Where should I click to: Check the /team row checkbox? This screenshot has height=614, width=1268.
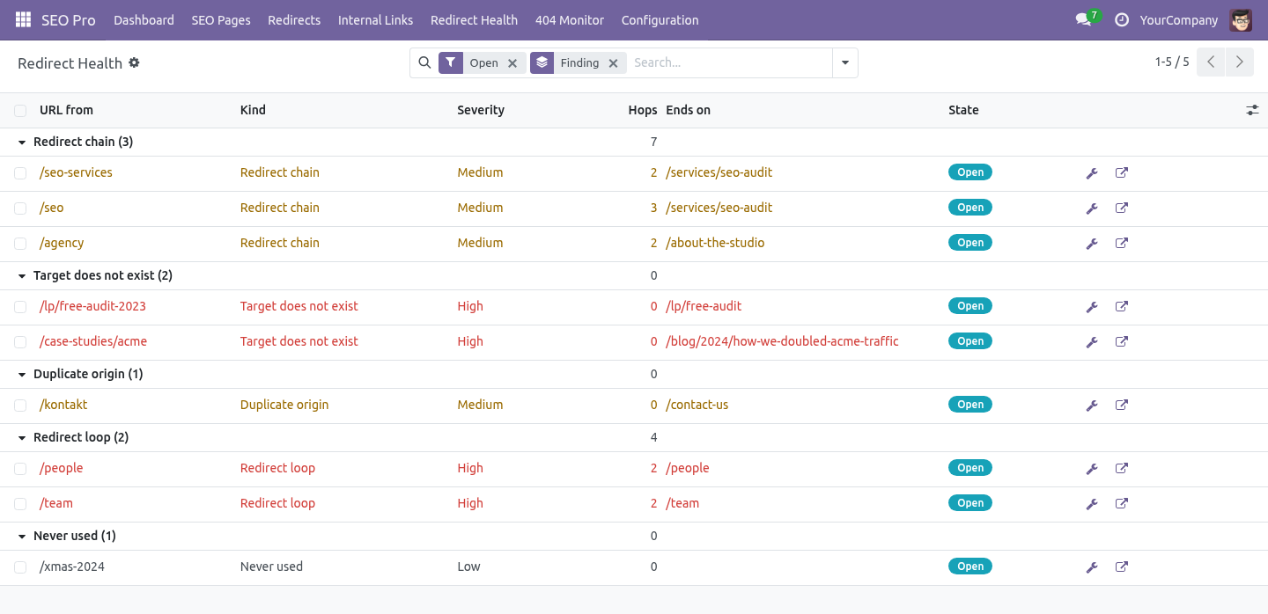[x=20, y=504]
